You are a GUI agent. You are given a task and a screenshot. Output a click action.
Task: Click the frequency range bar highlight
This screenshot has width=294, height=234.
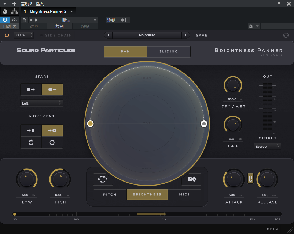151,214
